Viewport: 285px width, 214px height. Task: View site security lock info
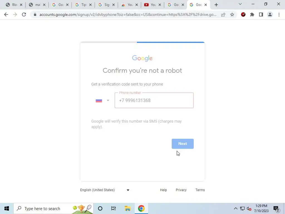[35, 14]
